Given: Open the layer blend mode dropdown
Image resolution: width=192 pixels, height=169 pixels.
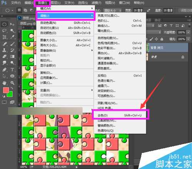Looking at the screenshot, I should 154,32.
